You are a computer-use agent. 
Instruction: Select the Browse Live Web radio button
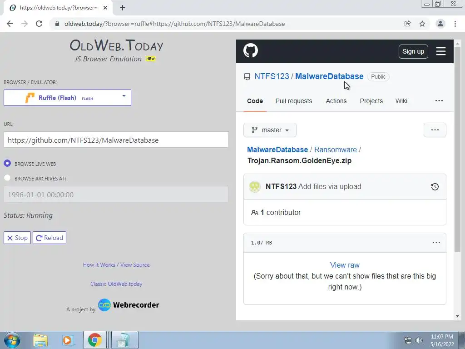point(7,164)
